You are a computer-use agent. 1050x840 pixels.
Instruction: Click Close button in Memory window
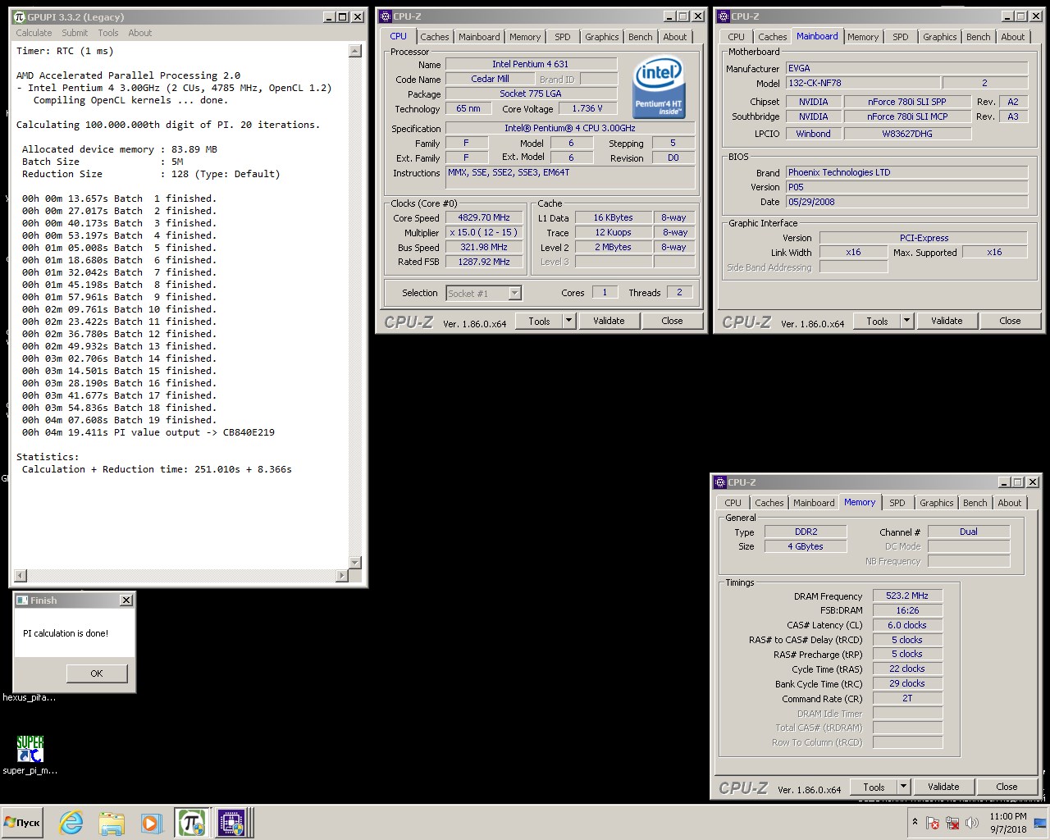(1007, 787)
